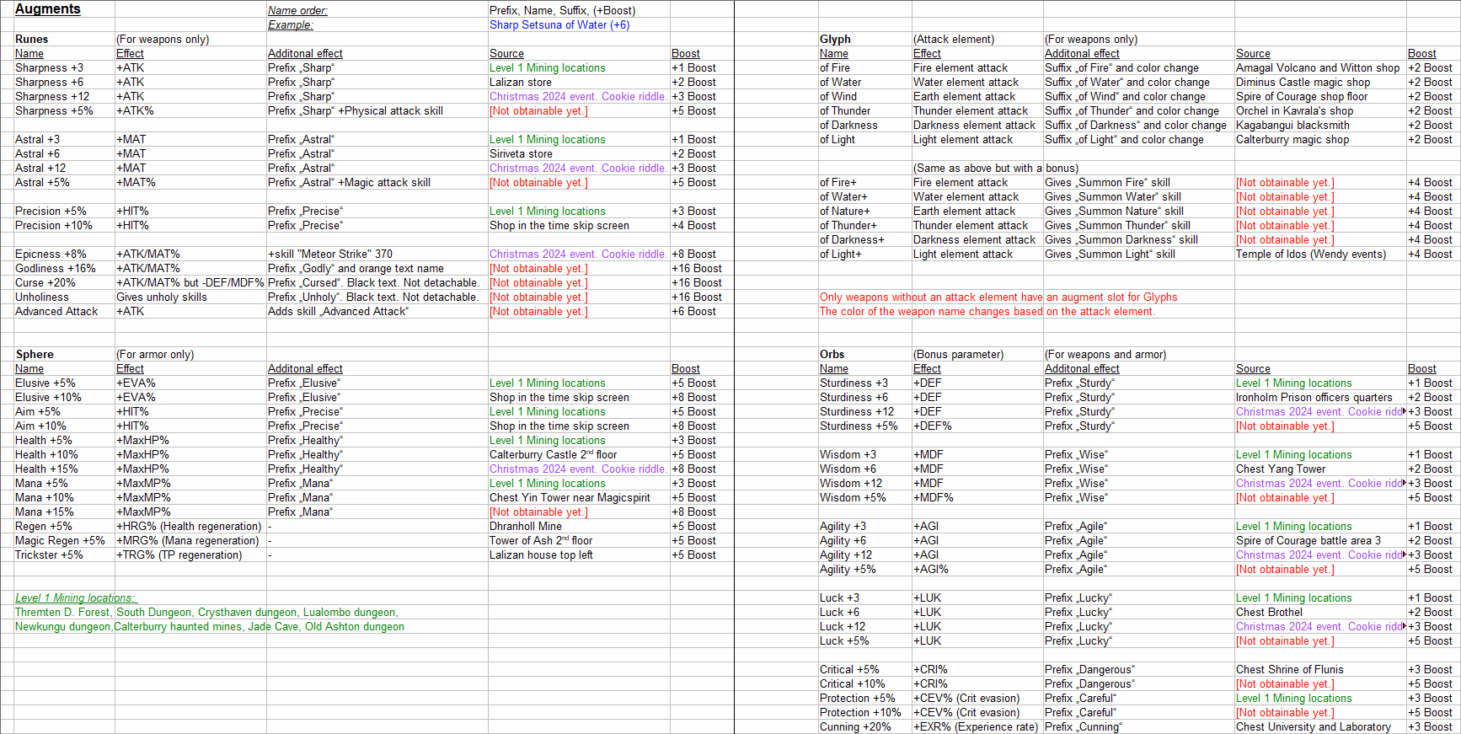
Task: Click the underlined 'Level 1 Mining locations:' heading
Action: [x=75, y=598]
